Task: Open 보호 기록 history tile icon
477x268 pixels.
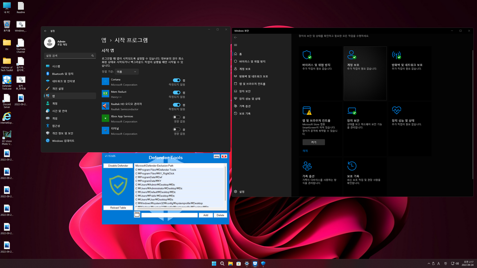Action: coord(352,166)
